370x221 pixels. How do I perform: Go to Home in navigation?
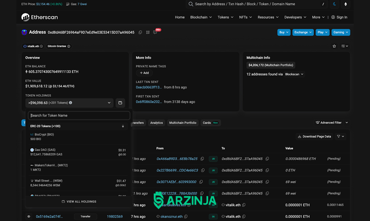point(180,17)
